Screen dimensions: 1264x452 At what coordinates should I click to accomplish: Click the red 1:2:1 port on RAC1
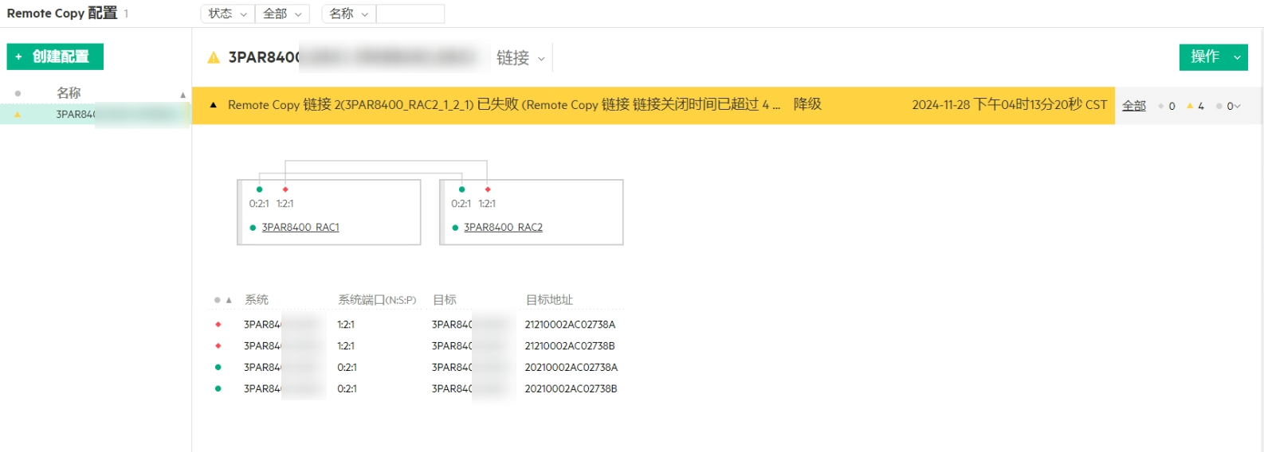point(285,189)
